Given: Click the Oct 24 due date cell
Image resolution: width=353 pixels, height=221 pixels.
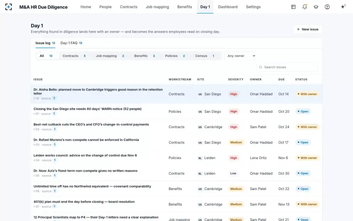Looking at the screenshot, I should pyautogui.click(x=284, y=127).
